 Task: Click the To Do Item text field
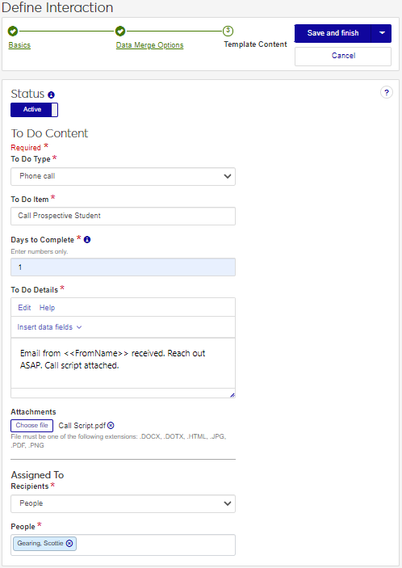click(x=123, y=216)
